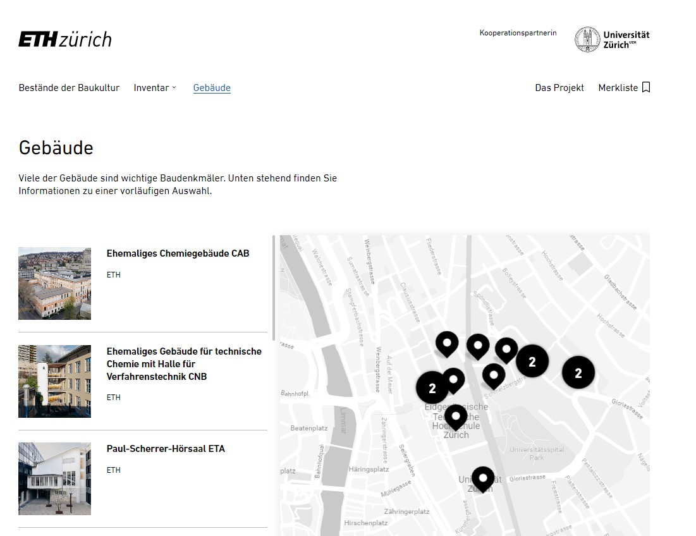Open Ehemaliges Chemiegebäude CAB entry title

(x=178, y=253)
